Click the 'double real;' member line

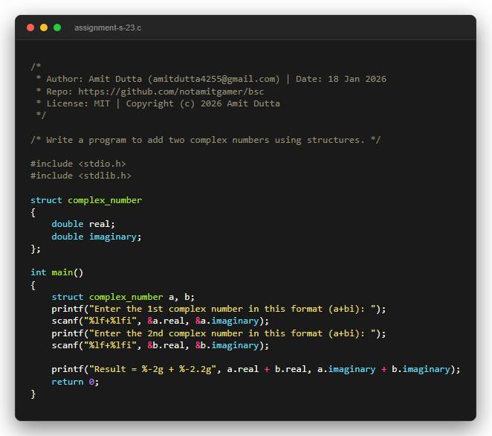tap(83, 224)
